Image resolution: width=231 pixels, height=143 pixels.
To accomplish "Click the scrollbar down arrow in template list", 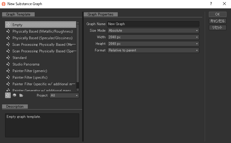I will 78,90.
